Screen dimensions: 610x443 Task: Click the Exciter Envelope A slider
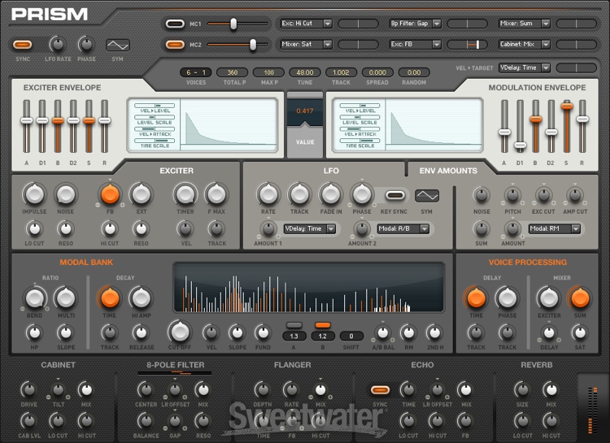coord(27,120)
